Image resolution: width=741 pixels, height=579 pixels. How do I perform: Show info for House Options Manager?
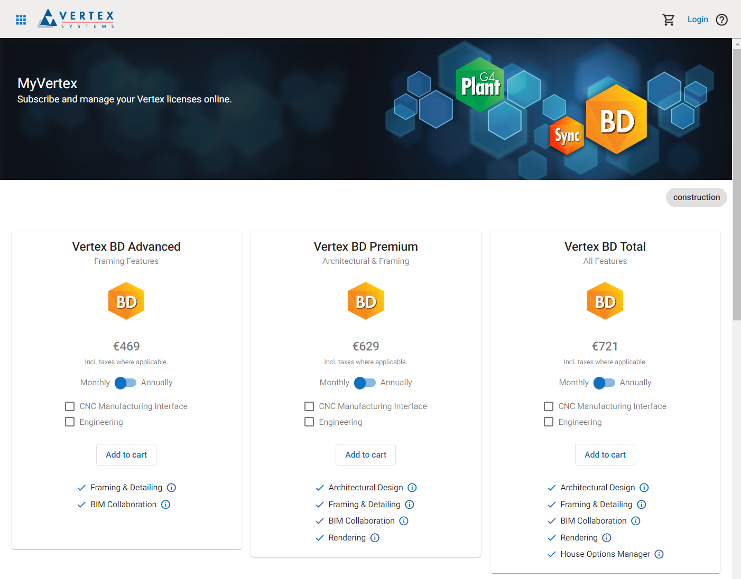(659, 554)
